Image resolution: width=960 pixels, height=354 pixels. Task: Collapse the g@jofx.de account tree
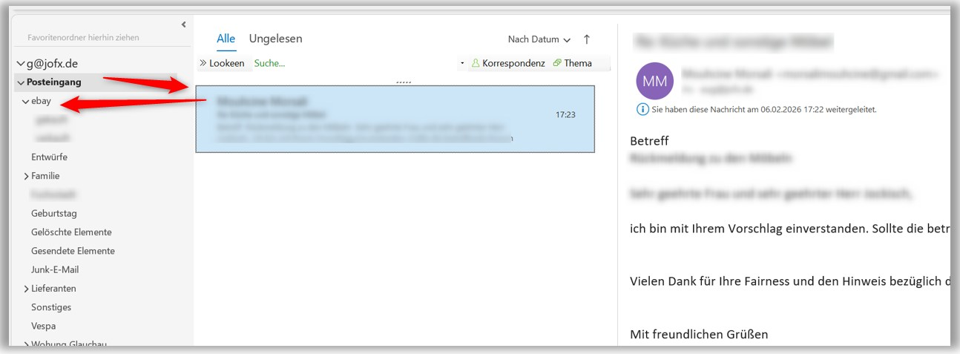[x=20, y=64]
